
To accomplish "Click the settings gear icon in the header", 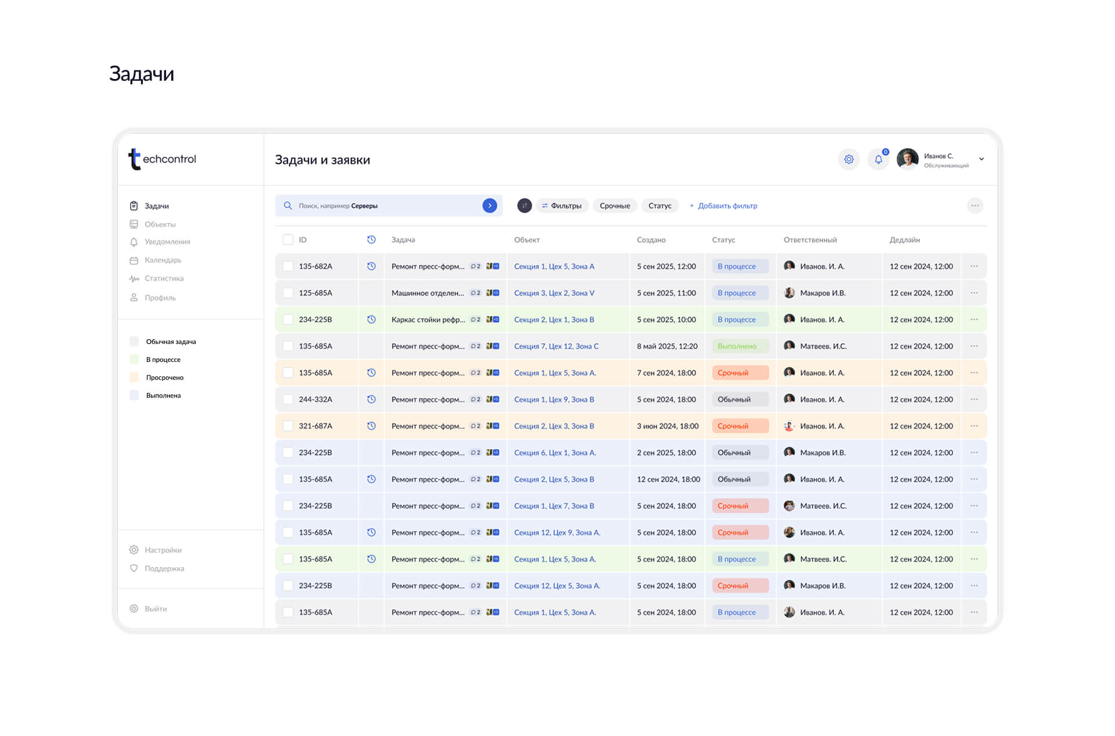I will coord(848,159).
